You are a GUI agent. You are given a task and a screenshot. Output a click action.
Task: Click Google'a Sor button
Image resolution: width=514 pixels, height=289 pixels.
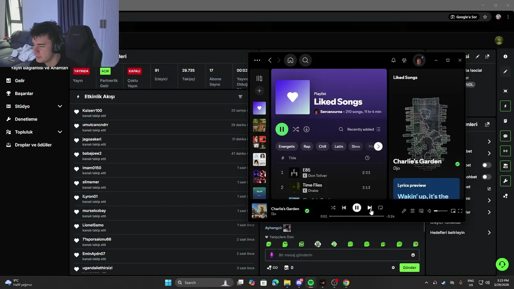464,17
